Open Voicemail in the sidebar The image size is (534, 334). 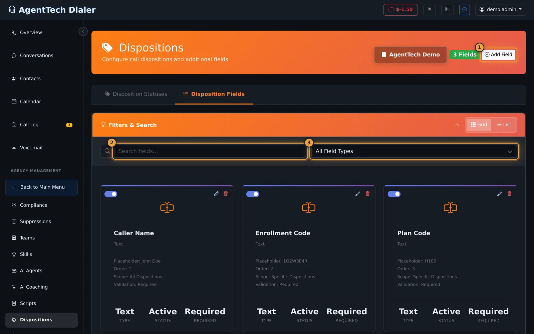point(41,148)
